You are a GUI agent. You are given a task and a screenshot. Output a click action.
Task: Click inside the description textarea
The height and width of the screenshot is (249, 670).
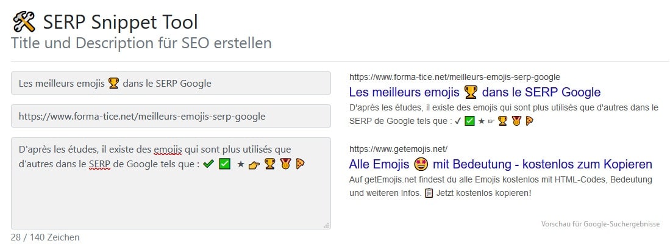[x=171, y=183]
